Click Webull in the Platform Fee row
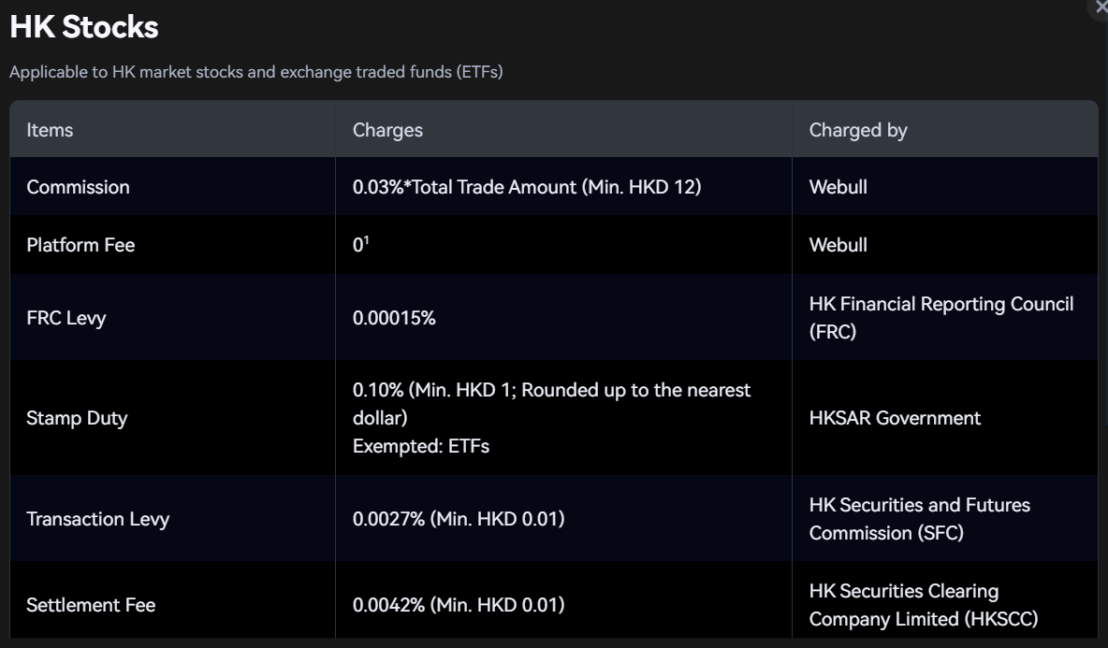This screenshot has height=648, width=1108. point(838,245)
